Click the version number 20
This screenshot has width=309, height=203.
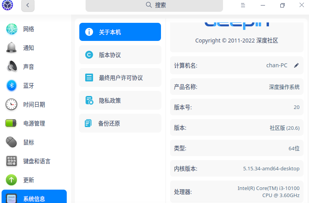click(x=296, y=107)
